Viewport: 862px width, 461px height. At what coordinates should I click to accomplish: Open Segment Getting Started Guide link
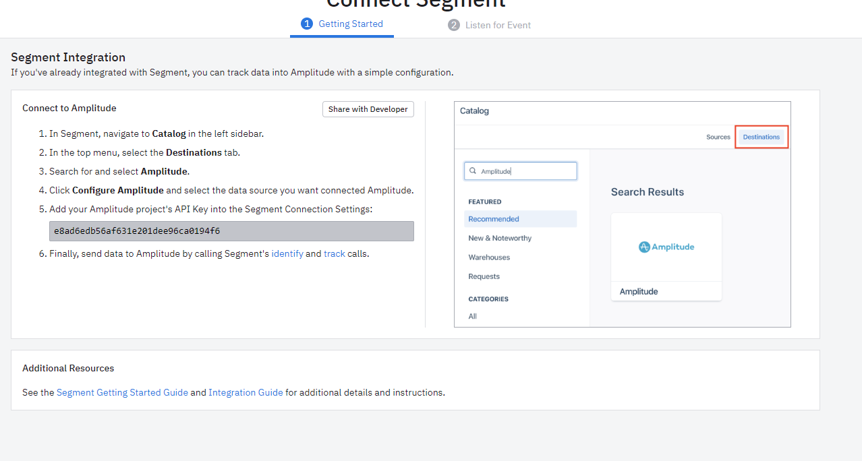(x=122, y=392)
